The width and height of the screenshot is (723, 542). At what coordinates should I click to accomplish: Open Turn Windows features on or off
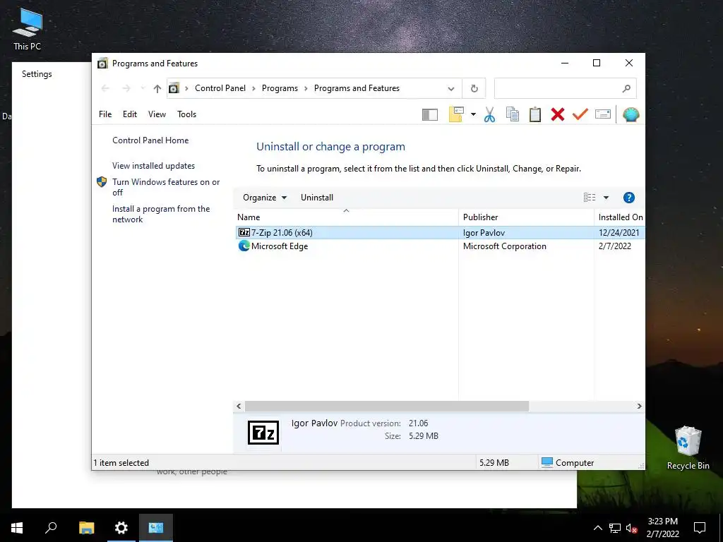click(166, 187)
